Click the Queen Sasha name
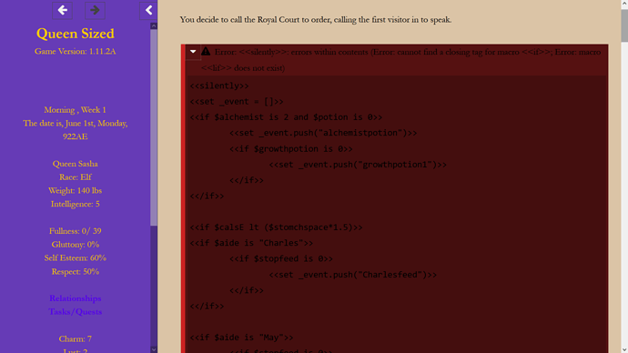Image resolution: width=628 pixels, height=353 pixels. (76, 164)
